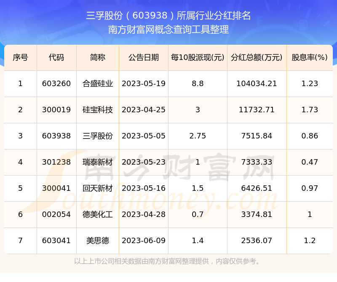
Task: Click the date 2023-05-19
Action: 144,84
